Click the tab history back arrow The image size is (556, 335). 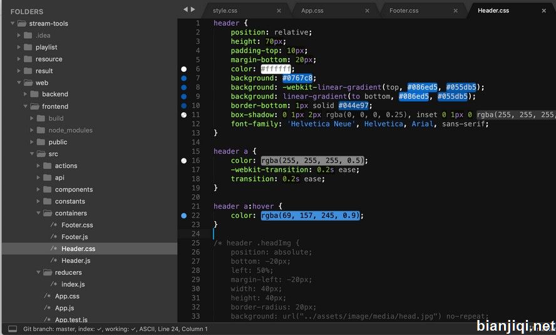pos(185,9)
